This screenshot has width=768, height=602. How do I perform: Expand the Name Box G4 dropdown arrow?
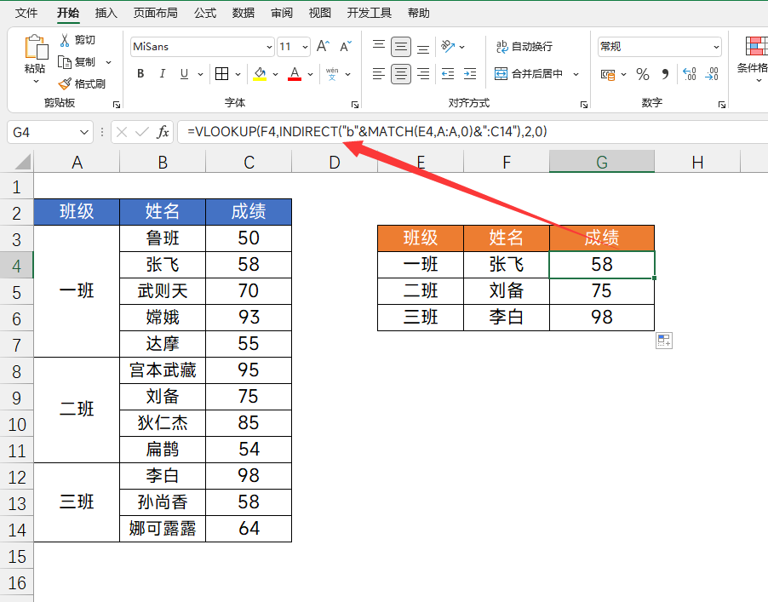click(83, 132)
